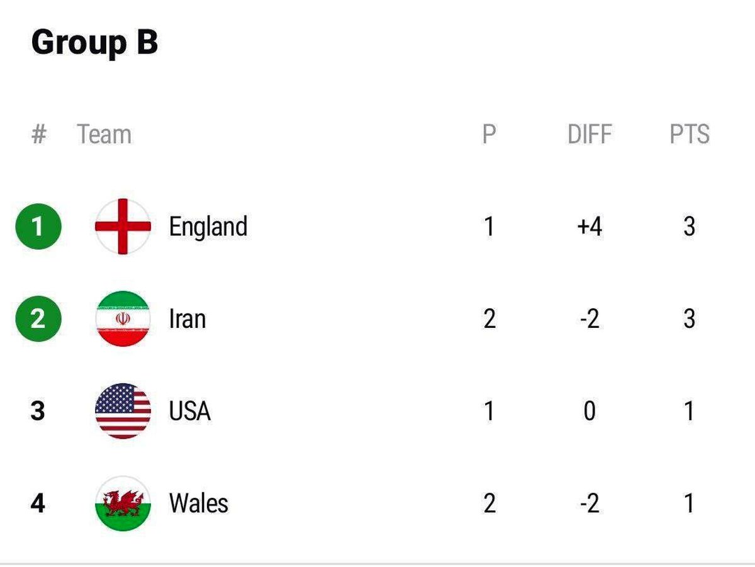Click the P column header
755x567 pixels.
click(489, 134)
